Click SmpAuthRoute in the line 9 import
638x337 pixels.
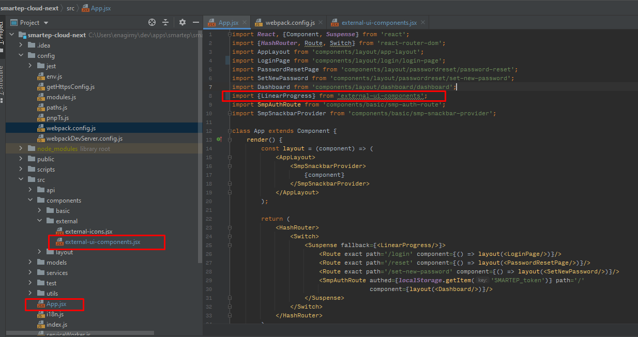279,104
